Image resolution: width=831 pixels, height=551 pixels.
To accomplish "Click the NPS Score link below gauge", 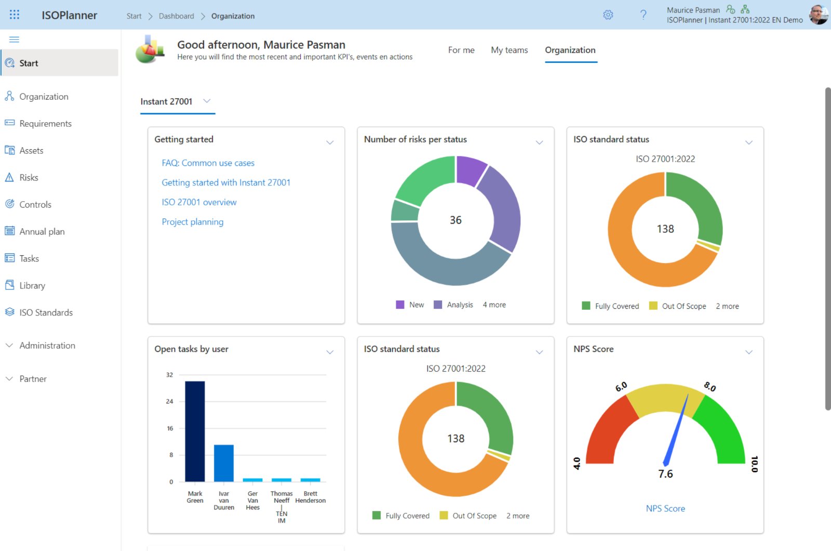I will point(665,508).
